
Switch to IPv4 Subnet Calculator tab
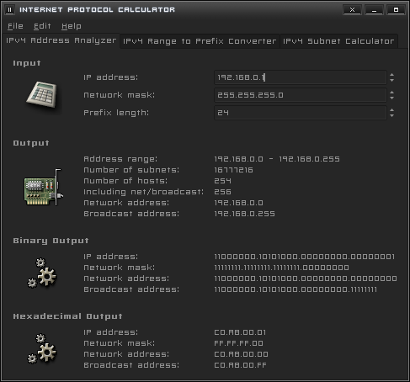coord(338,41)
